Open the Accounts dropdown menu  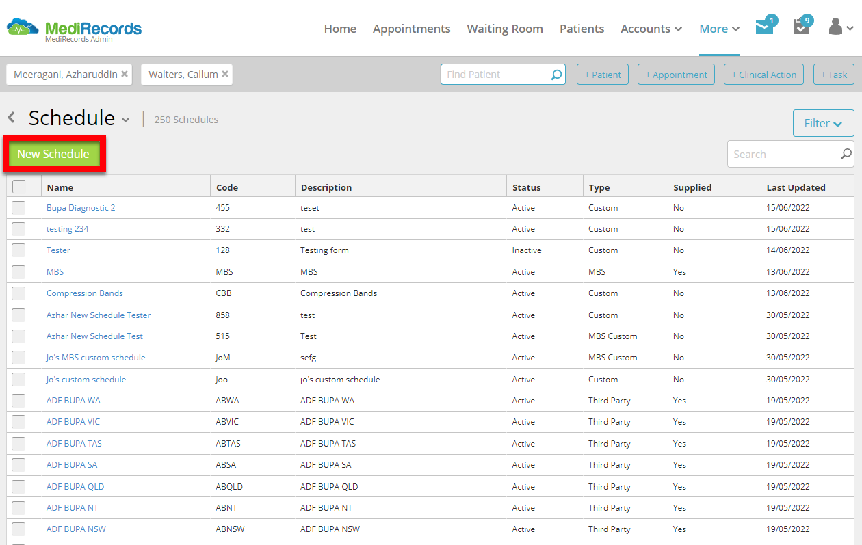651,29
